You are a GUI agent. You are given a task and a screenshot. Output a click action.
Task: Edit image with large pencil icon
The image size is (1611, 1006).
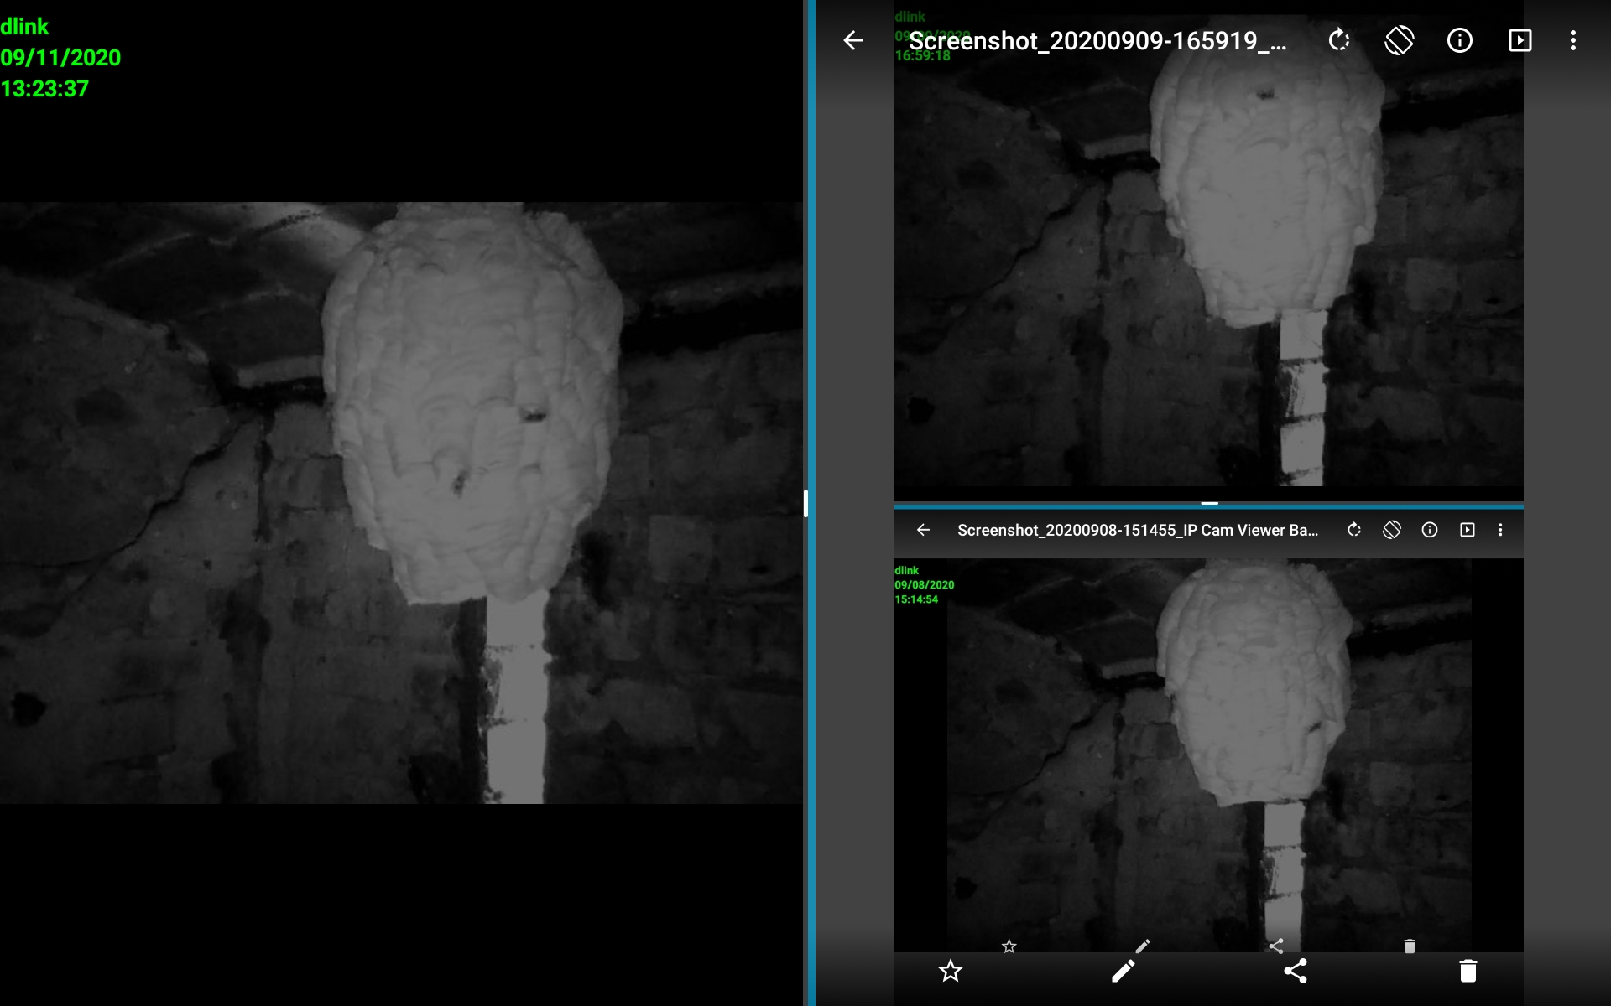click(x=1123, y=971)
